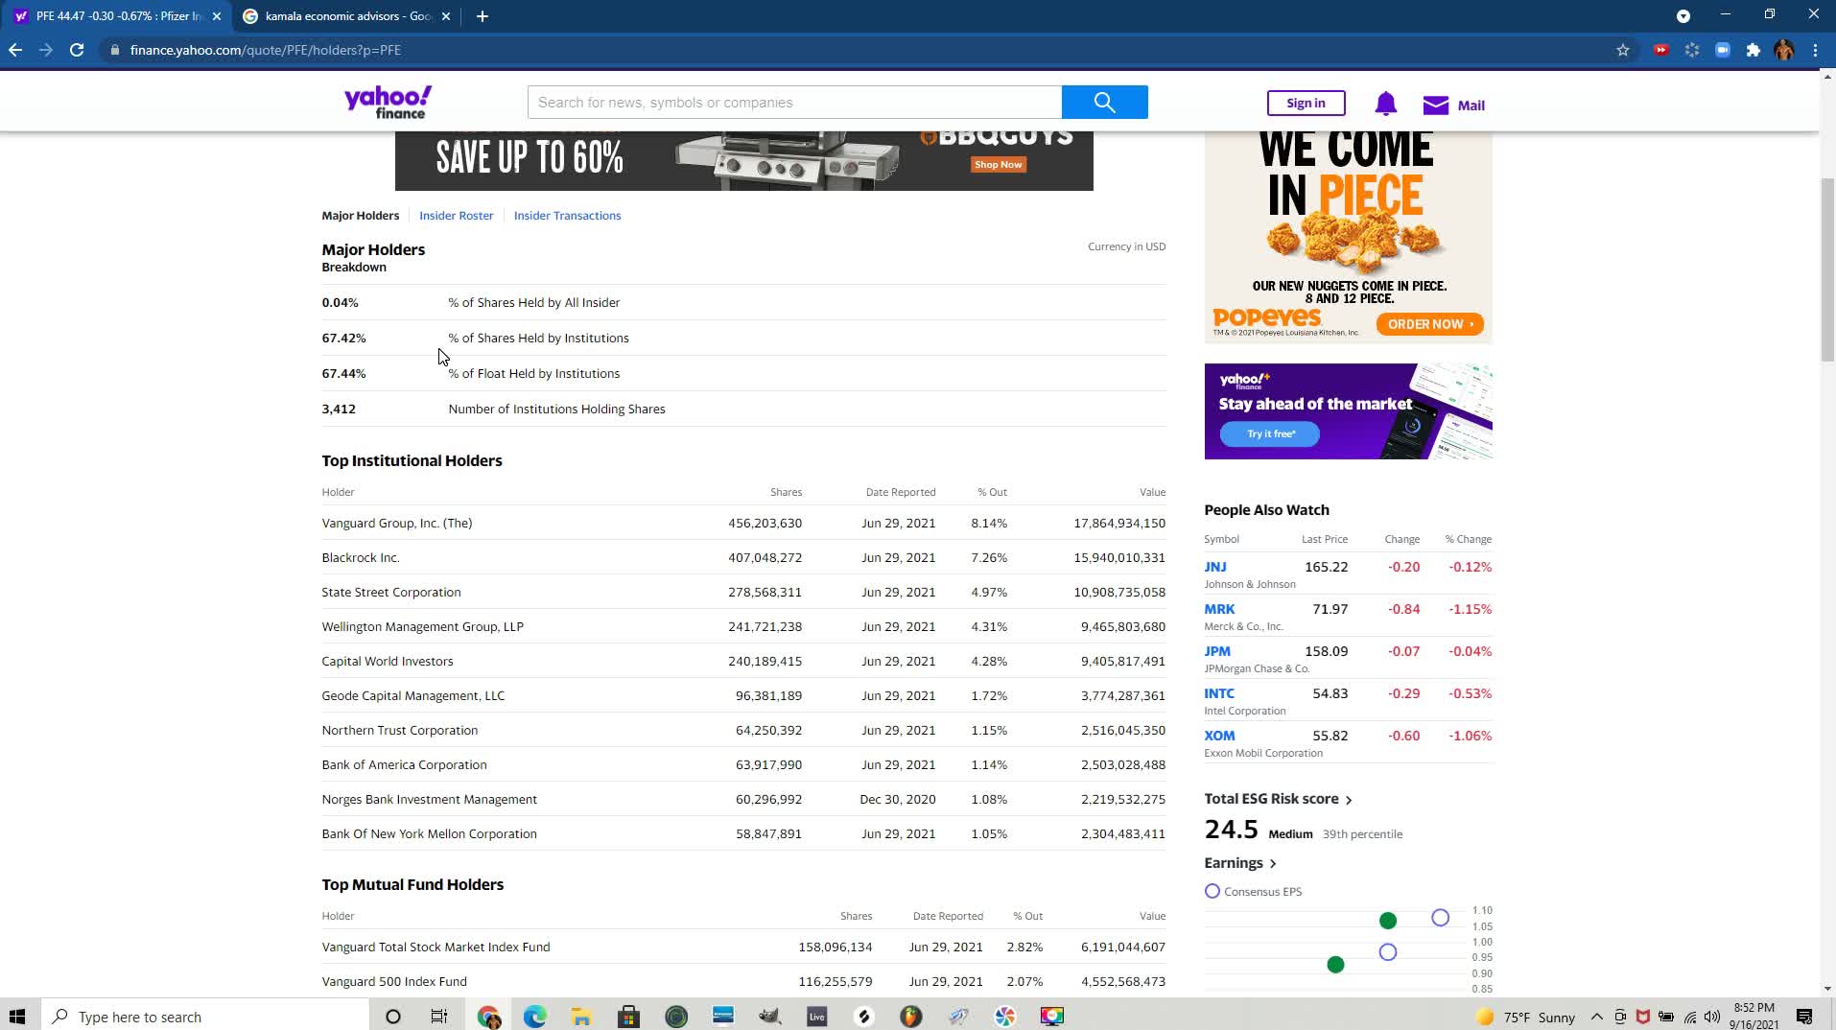This screenshot has width=1836, height=1030.
Task: Open File Explorer from the taskbar
Action: 581,1017
